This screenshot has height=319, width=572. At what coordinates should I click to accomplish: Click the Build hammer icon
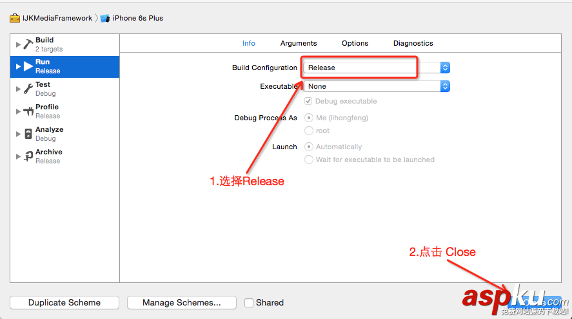coord(28,44)
